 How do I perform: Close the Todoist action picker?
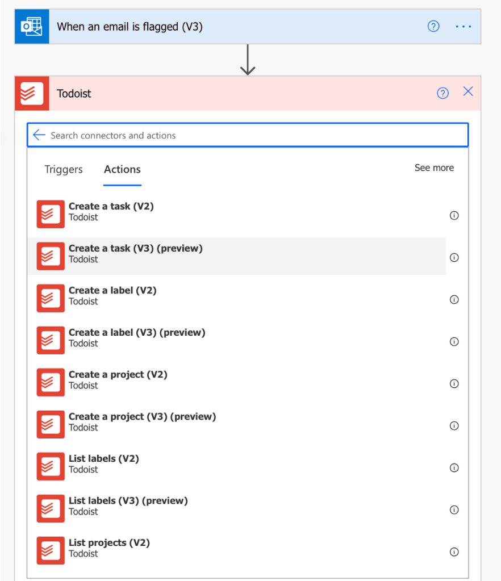[x=467, y=91]
